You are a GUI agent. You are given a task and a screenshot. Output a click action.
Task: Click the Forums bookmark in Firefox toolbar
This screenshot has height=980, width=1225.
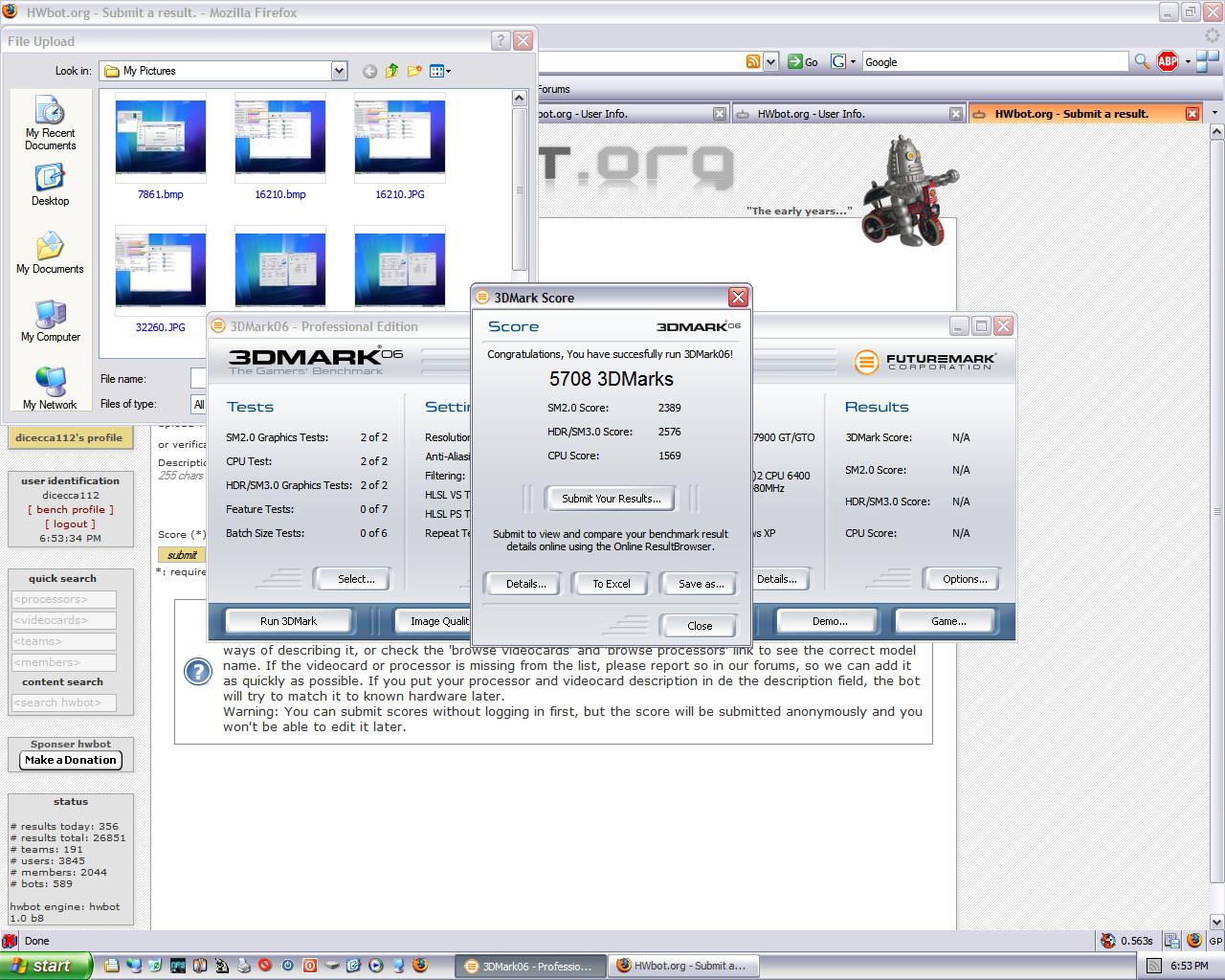tap(553, 89)
